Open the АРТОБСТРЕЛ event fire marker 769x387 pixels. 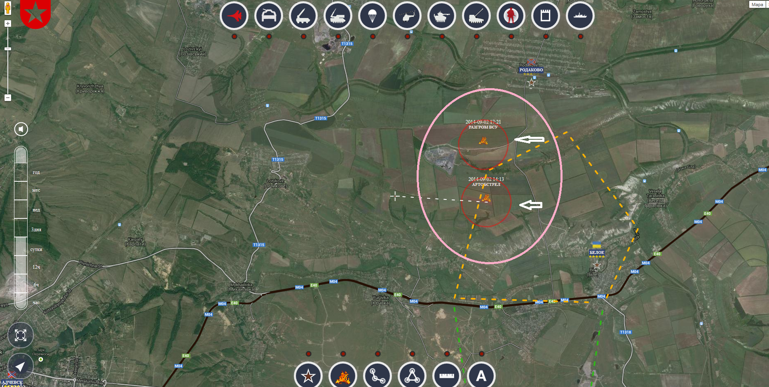[x=486, y=199]
